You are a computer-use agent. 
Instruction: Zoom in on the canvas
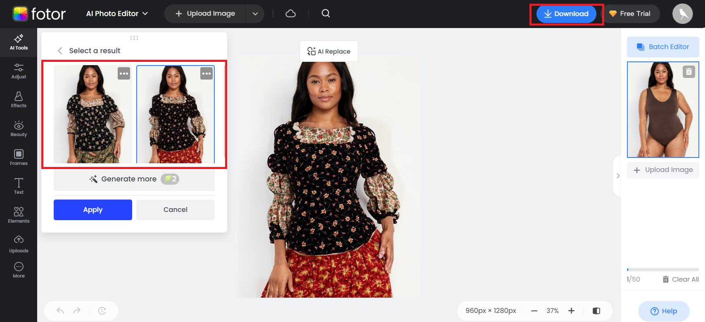(571, 311)
